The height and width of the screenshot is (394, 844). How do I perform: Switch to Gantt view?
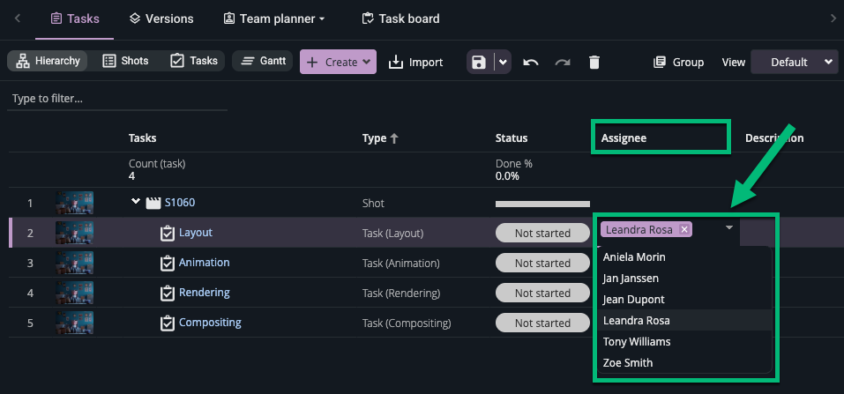tap(263, 61)
